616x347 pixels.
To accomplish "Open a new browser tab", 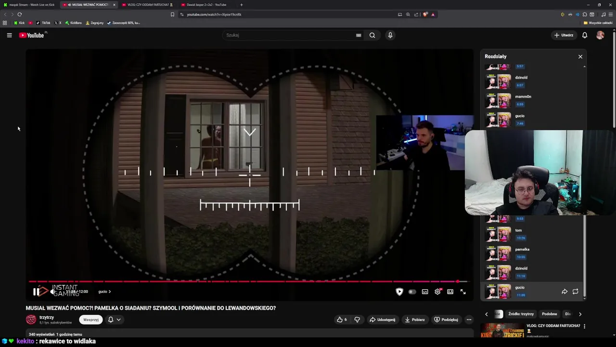I will [x=242, y=5].
